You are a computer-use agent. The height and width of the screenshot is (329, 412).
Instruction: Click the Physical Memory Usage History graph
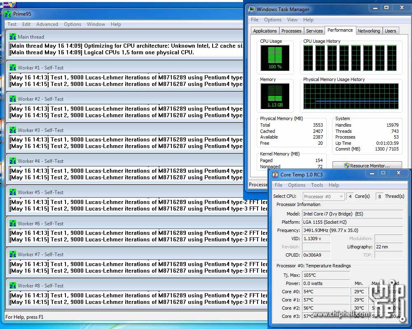tap(351, 96)
